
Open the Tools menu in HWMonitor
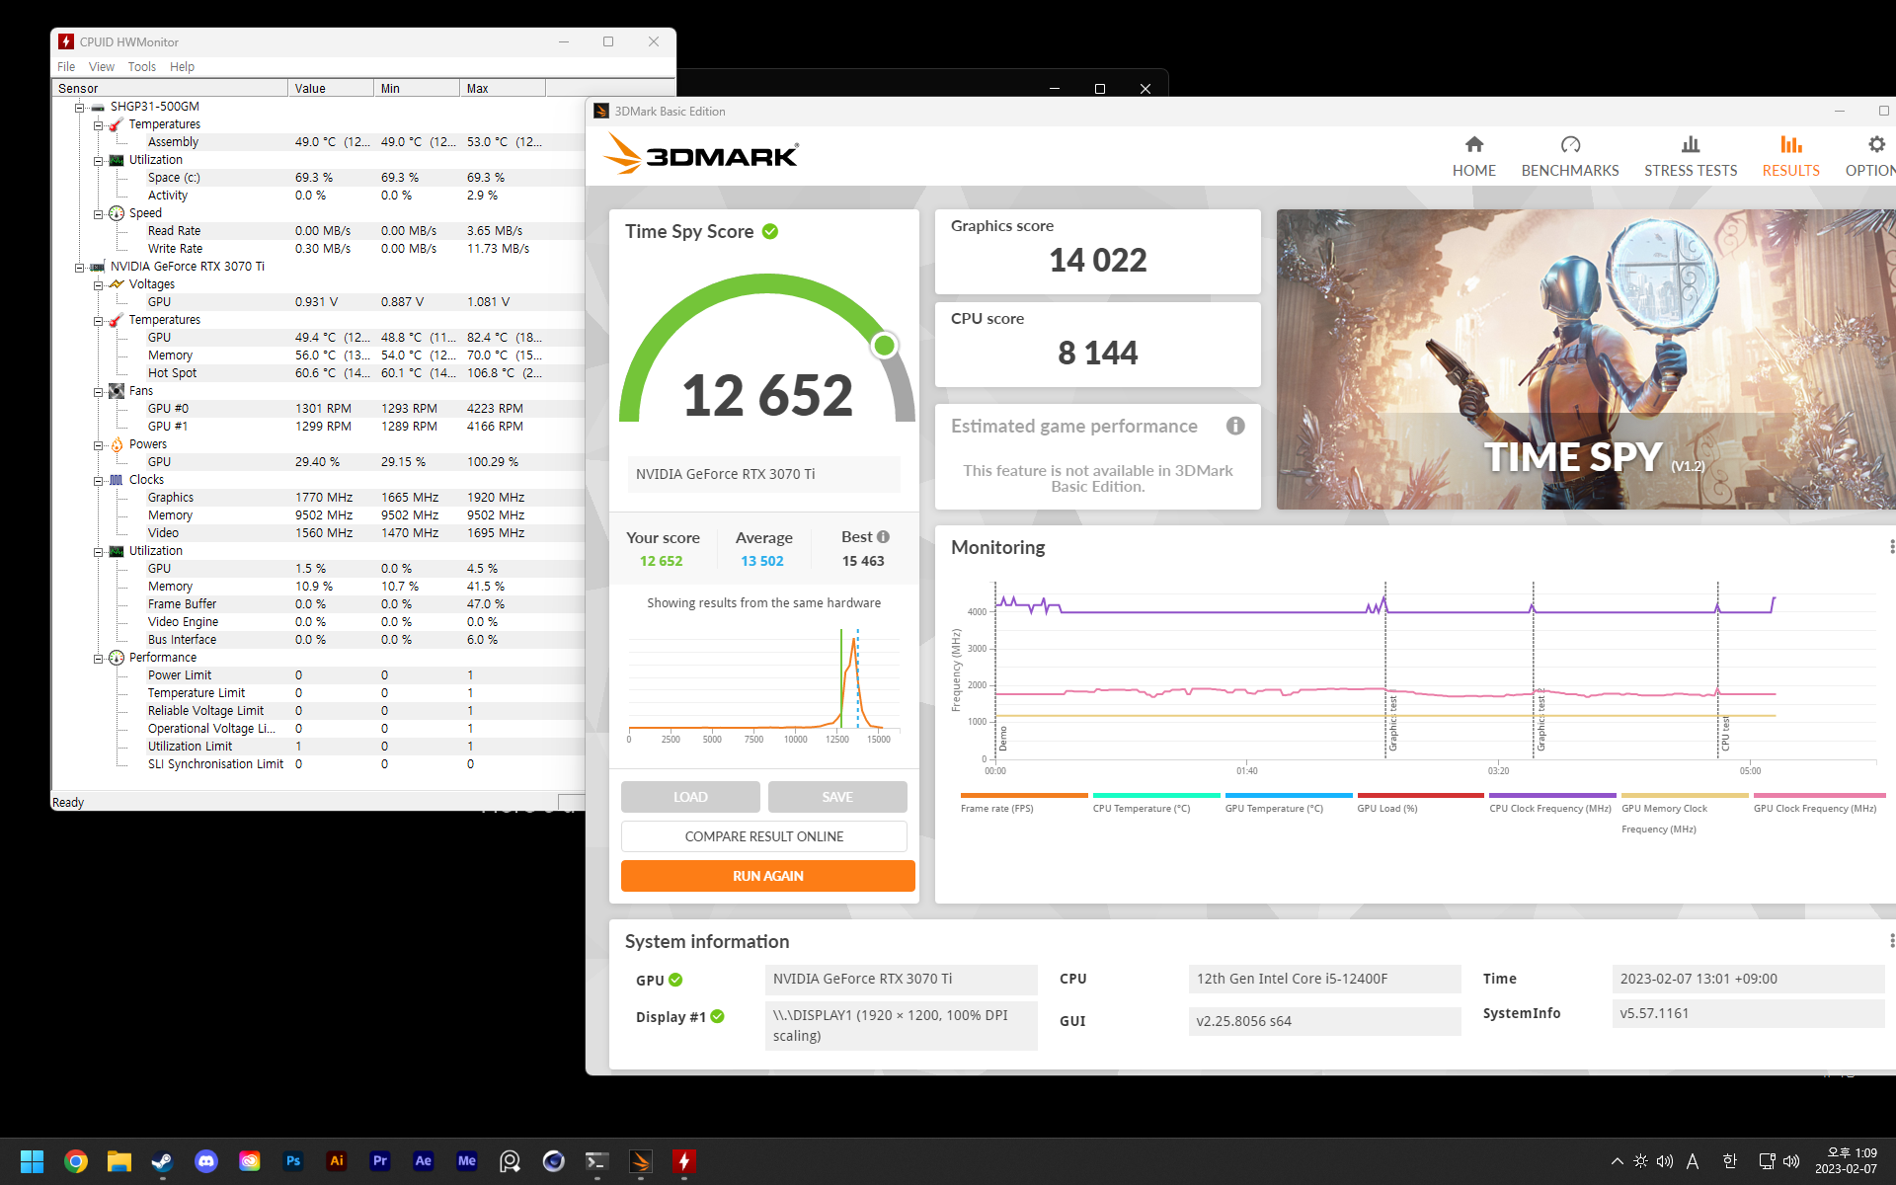142,66
